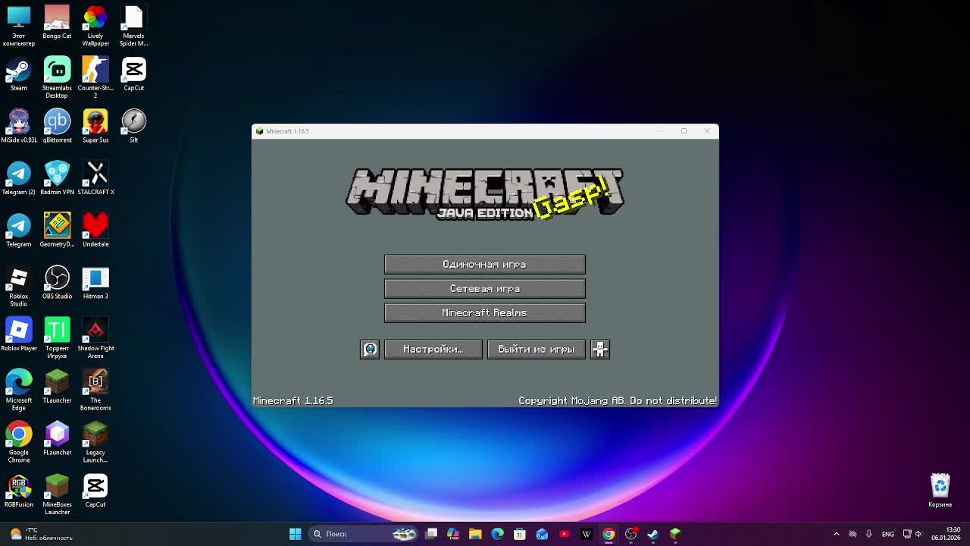Open YouTube app in taskbar

pos(564,534)
